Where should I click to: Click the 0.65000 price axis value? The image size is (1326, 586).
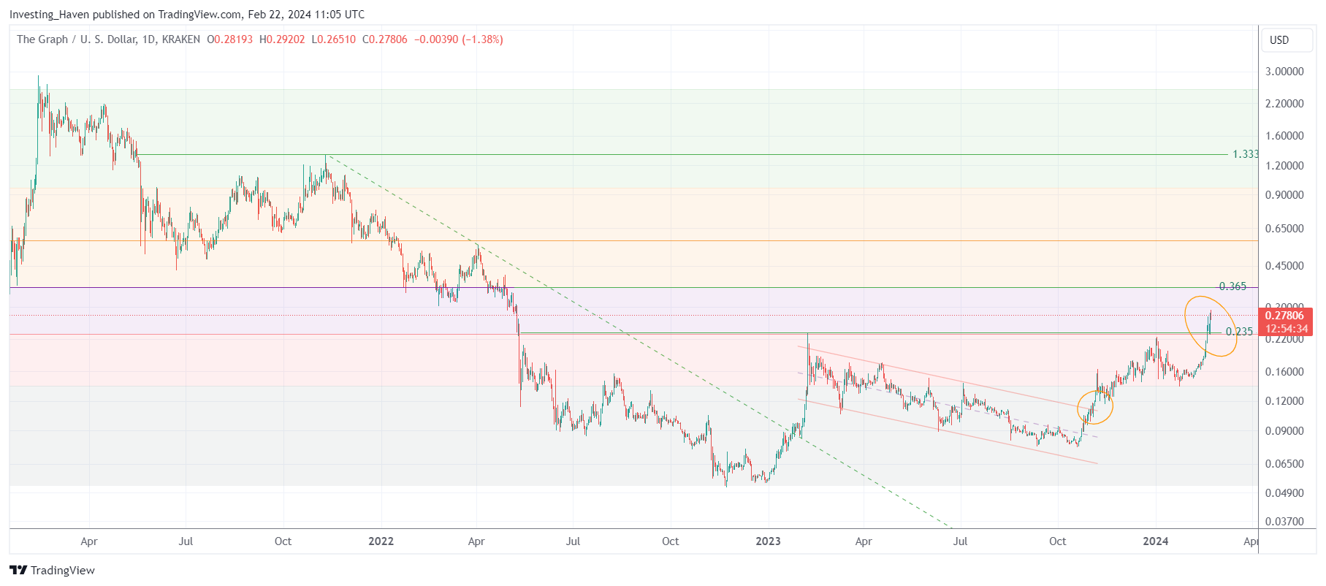tap(1284, 229)
